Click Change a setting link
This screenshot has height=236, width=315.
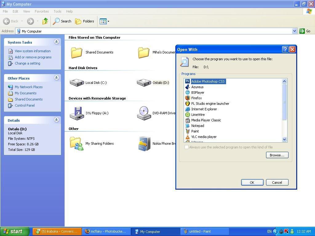pyautogui.click(x=27, y=63)
